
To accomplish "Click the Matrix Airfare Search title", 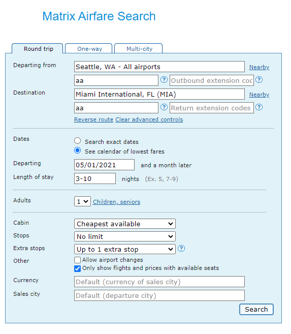I will (x=99, y=16).
